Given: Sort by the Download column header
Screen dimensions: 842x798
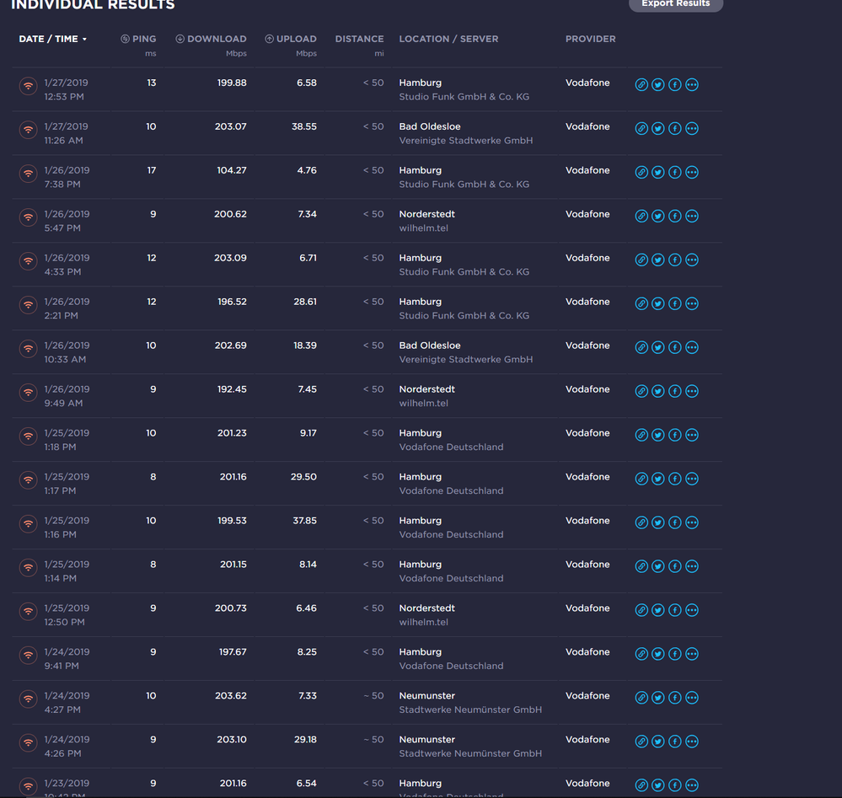Looking at the screenshot, I should tap(211, 40).
